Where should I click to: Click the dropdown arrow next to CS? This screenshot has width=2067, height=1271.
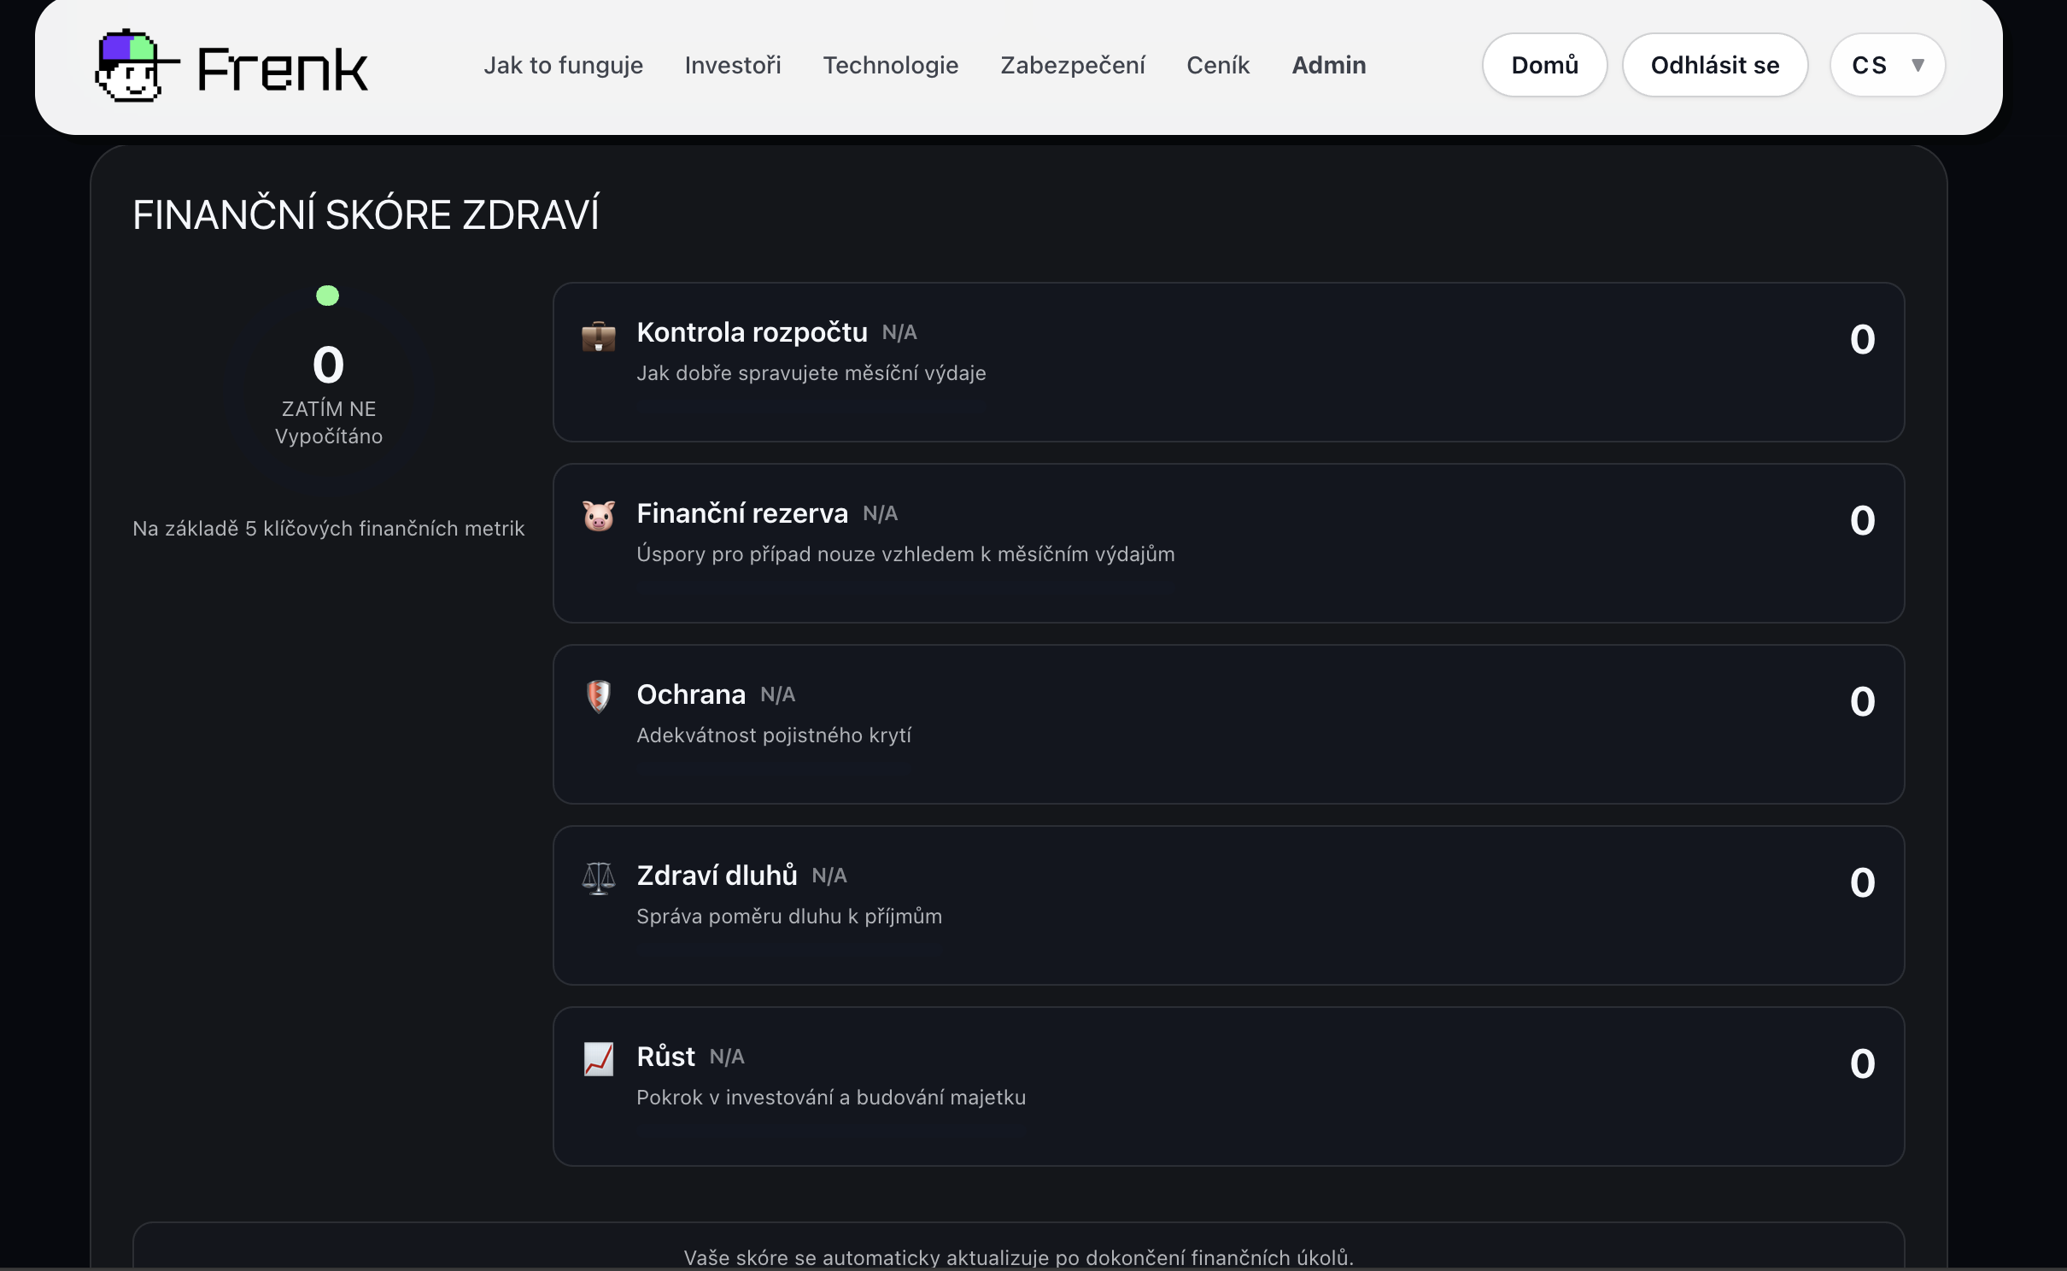1918,65
